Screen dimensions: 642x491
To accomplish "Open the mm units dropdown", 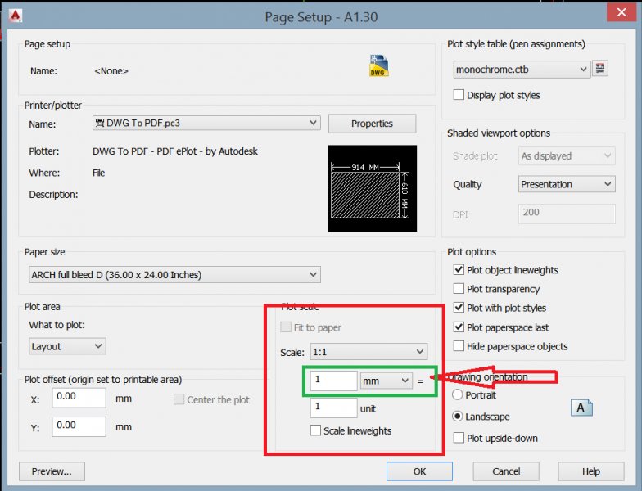I will (386, 381).
